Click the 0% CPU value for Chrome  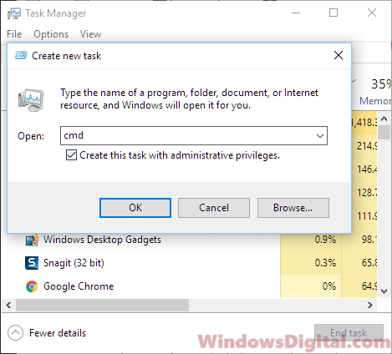(329, 286)
